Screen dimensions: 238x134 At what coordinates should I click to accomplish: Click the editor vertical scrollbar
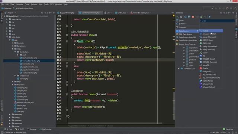click(x=174, y=106)
